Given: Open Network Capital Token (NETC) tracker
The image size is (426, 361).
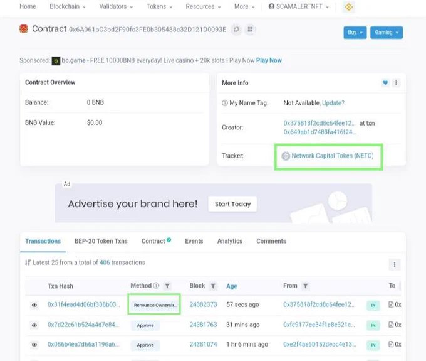Looking at the screenshot, I should (333, 156).
